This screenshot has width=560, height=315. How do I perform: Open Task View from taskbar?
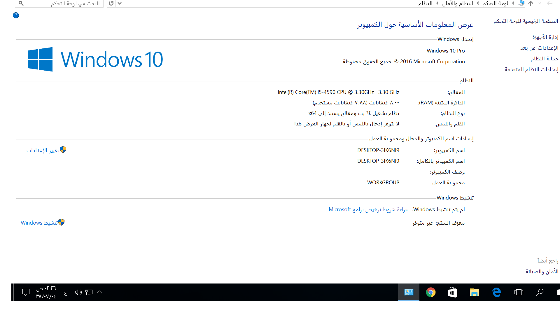[x=519, y=292]
